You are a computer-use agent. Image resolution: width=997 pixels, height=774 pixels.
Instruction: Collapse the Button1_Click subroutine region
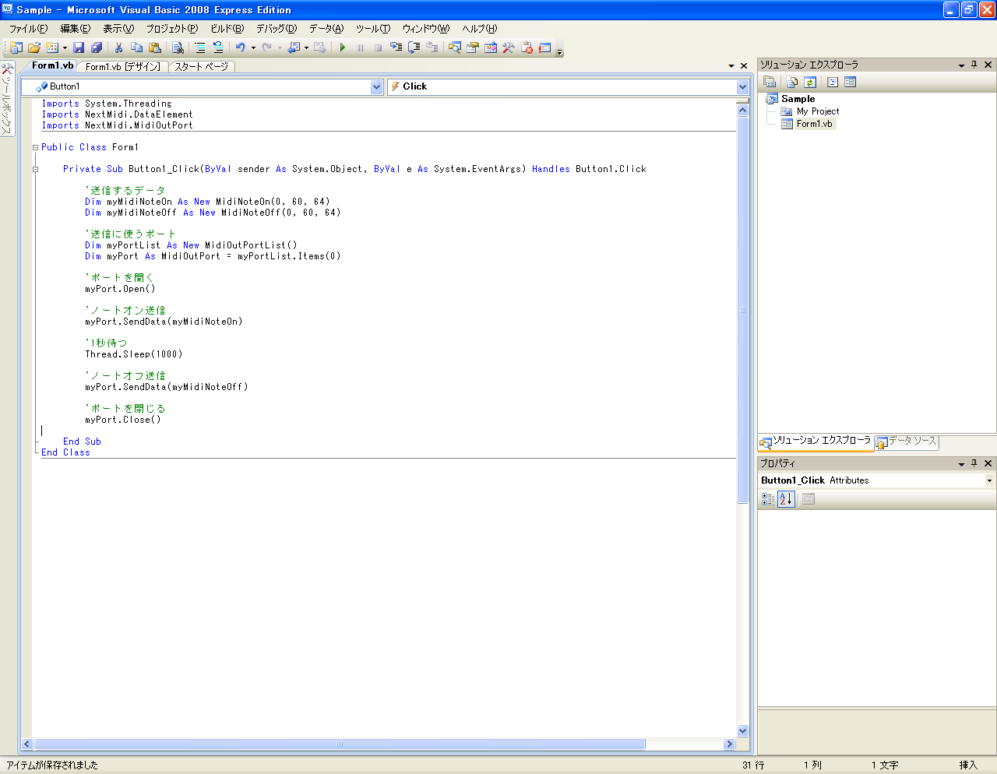click(34, 168)
